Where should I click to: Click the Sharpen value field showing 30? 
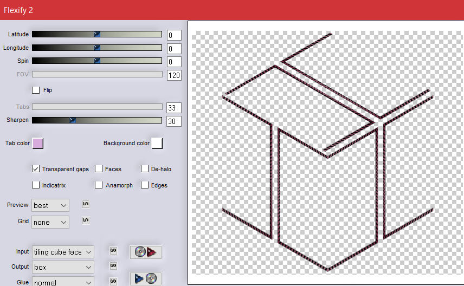174,121
